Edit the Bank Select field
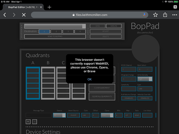Screen dimensions: 179x134 pyautogui.click(x=145, y=69)
